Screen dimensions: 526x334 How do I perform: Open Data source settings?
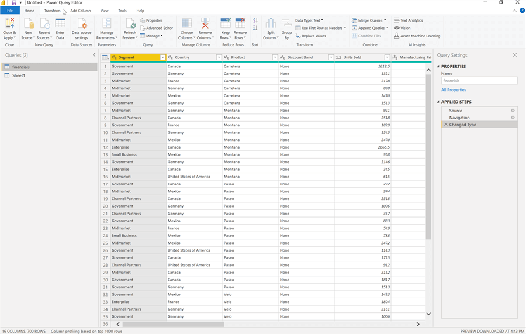point(82,24)
